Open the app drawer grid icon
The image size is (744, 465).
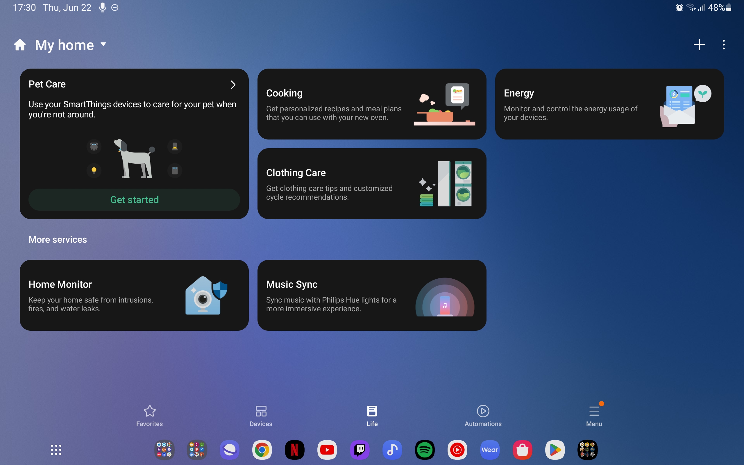(x=56, y=450)
